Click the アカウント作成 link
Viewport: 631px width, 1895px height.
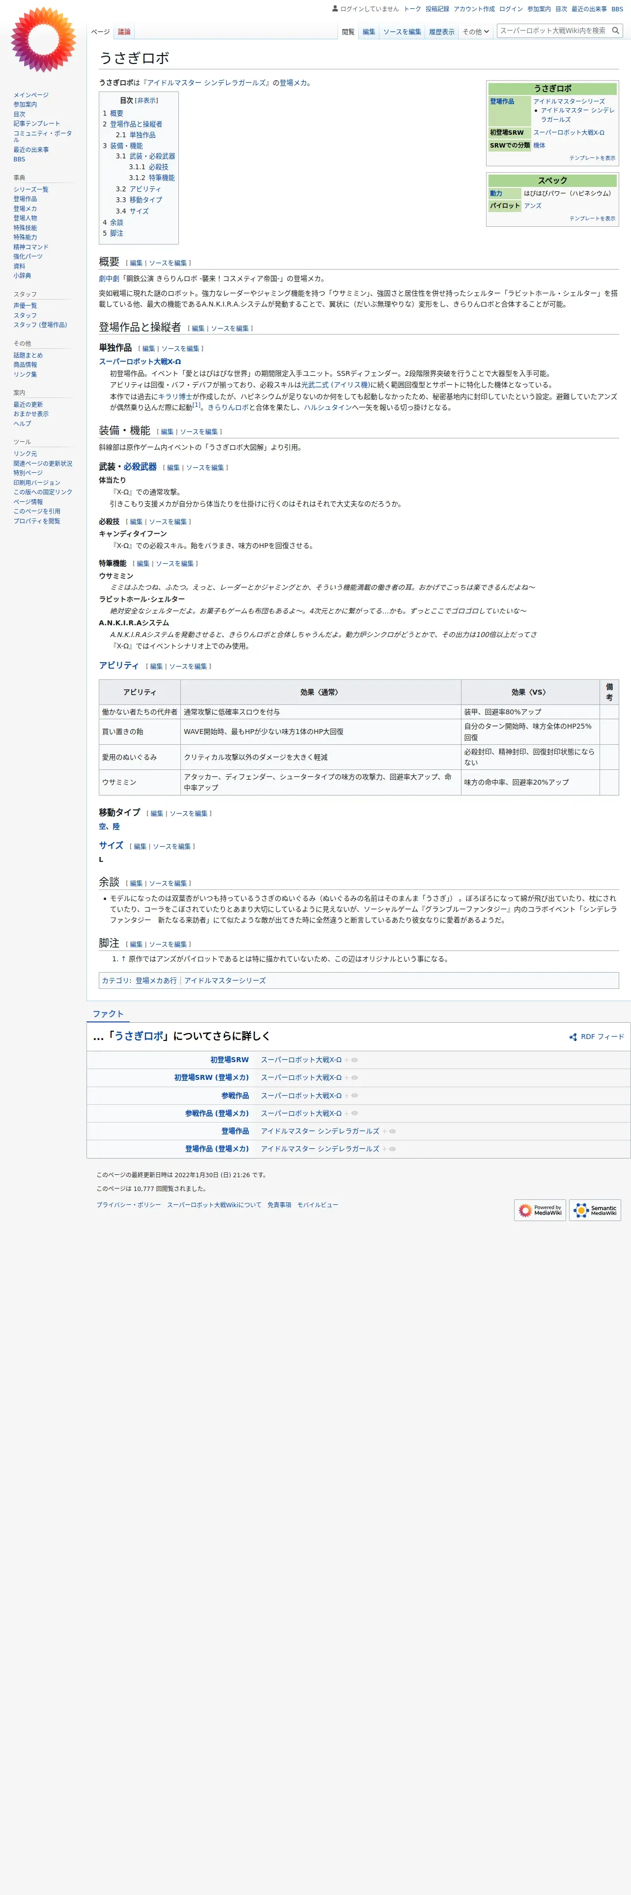pos(474,9)
